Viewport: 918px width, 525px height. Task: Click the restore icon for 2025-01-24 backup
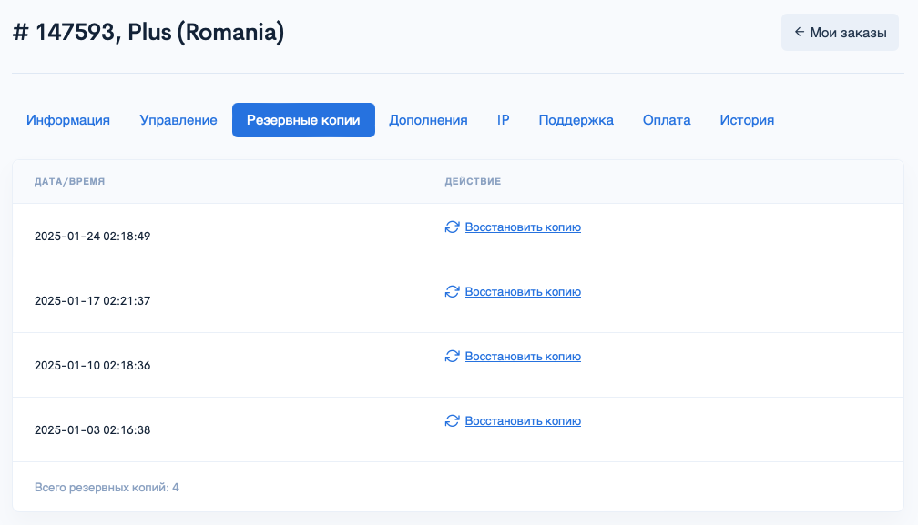click(x=452, y=227)
